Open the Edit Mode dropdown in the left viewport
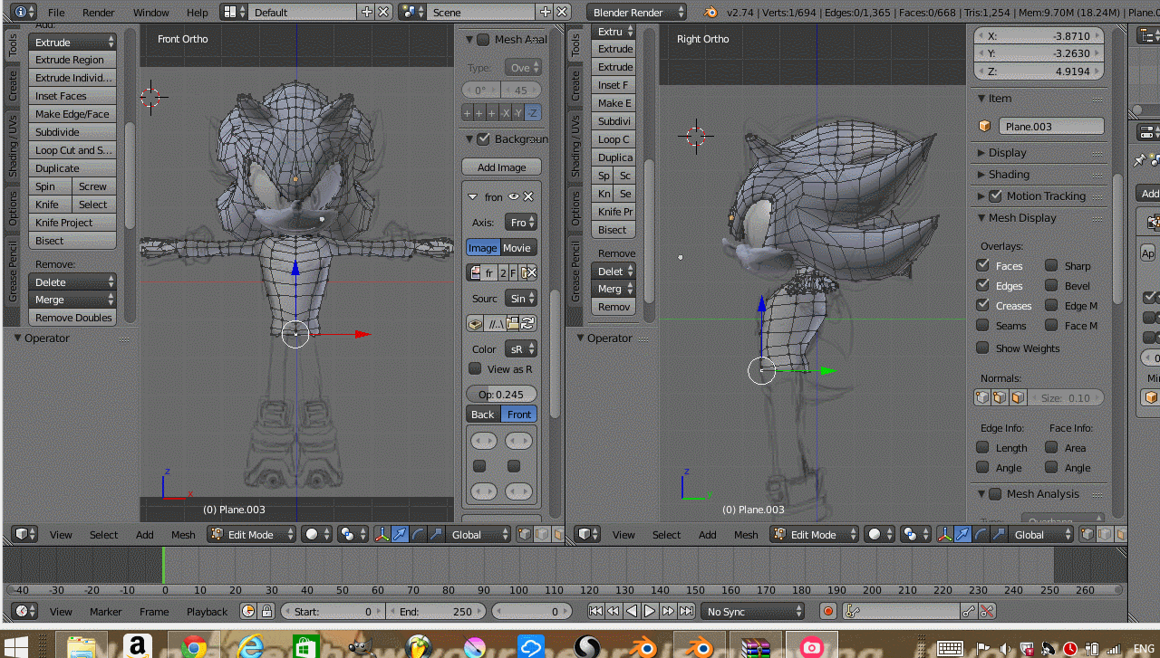1160x658 pixels. 252,534
